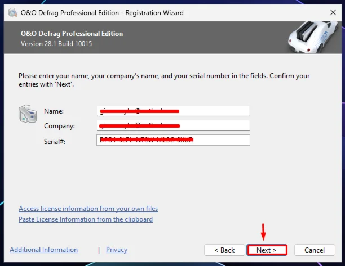
Task: Go back with the Back button
Action: (224, 250)
